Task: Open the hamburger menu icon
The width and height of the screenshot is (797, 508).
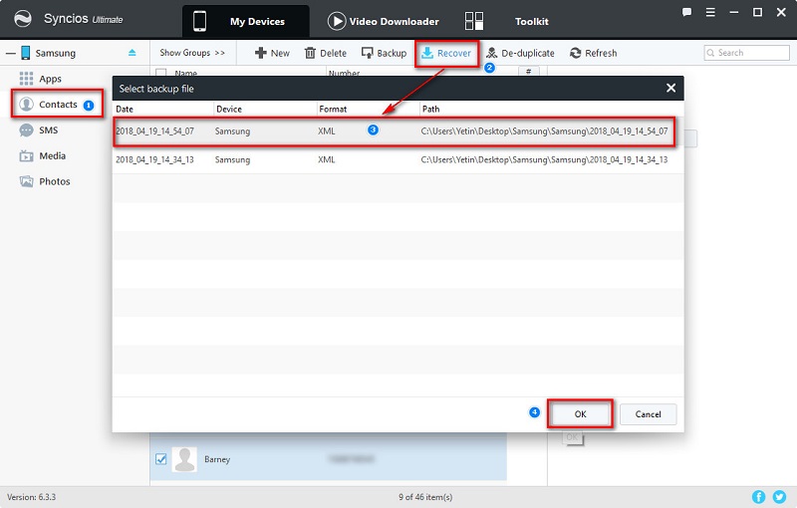Action: click(x=710, y=12)
